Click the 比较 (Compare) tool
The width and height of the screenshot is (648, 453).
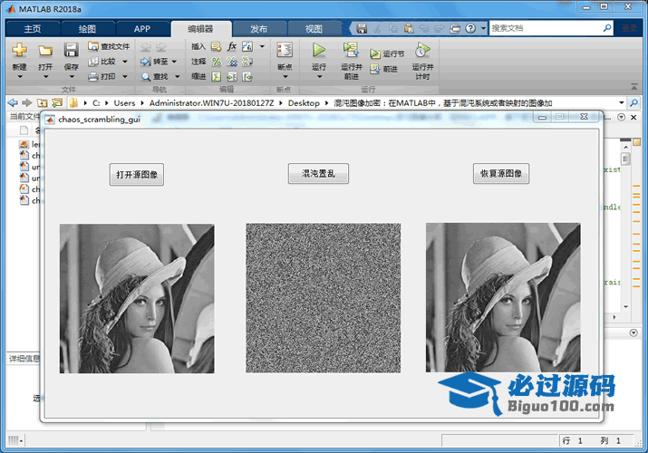click(x=103, y=62)
